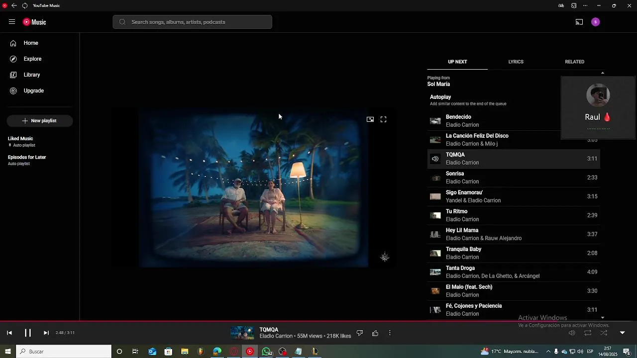Play Tranquila Baby from the queue
The height and width of the screenshot is (358, 637).
click(x=514, y=253)
